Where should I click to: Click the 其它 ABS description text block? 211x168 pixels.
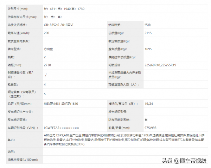(124, 140)
